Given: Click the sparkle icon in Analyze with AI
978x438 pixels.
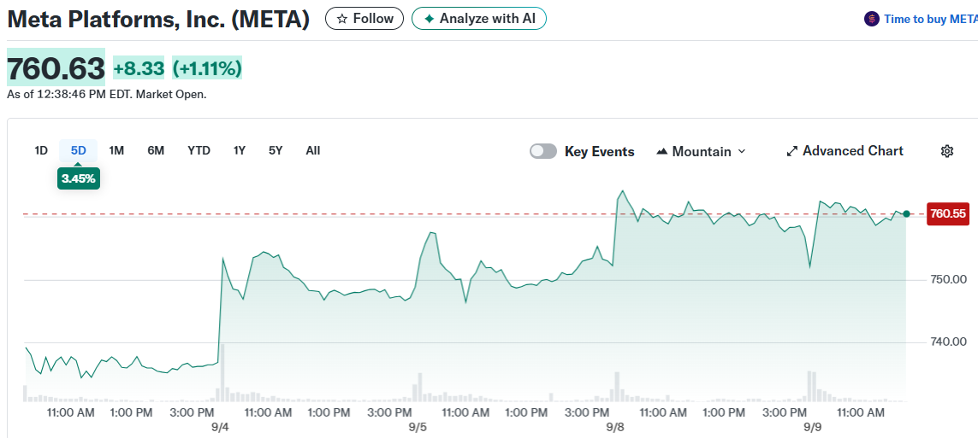Looking at the screenshot, I should click(429, 19).
